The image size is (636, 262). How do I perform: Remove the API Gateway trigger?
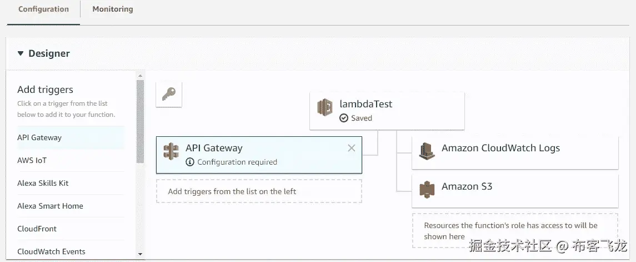click(x=351, y=148)
